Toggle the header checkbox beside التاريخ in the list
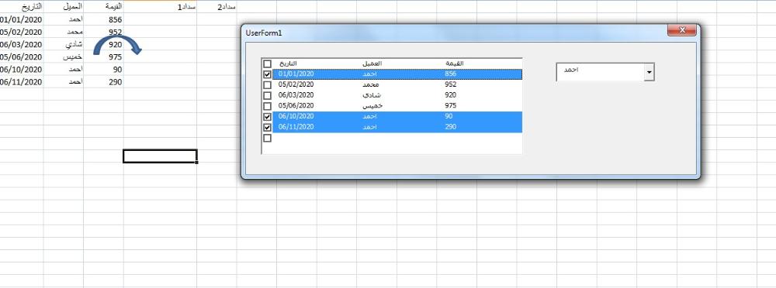Screen dimensions: 776x288 coord(267,63)
